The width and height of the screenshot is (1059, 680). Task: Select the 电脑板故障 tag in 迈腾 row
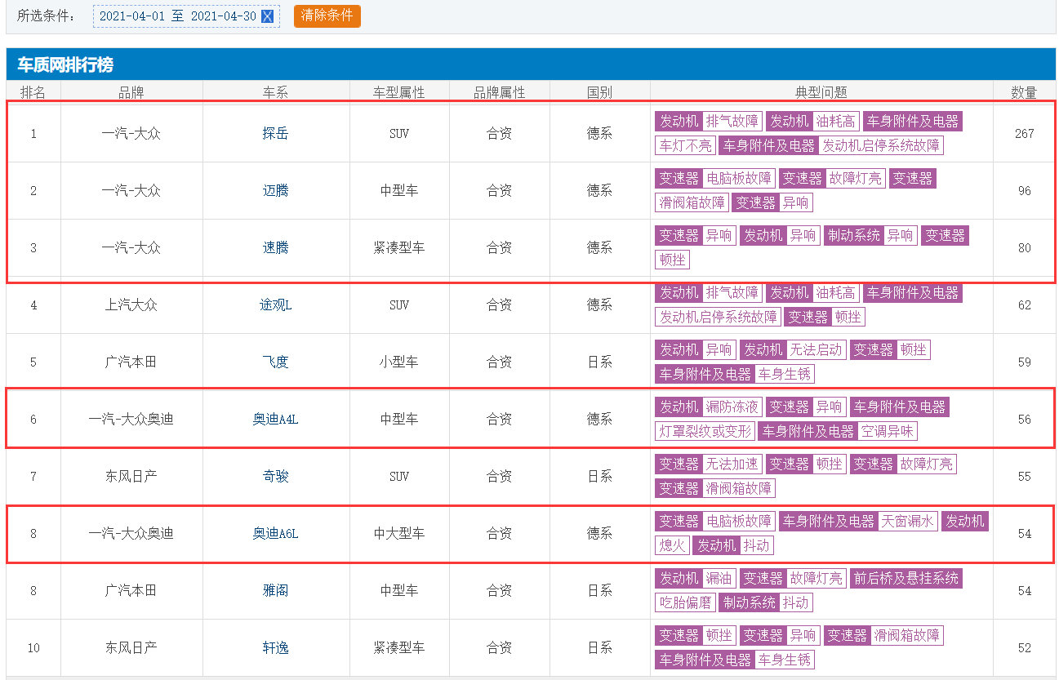pyautogui.click(x=739, y=179)
